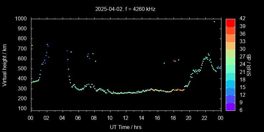Click the 12 tick label on time axis
This screenshot has height=132, width=264.
[126, 118]
